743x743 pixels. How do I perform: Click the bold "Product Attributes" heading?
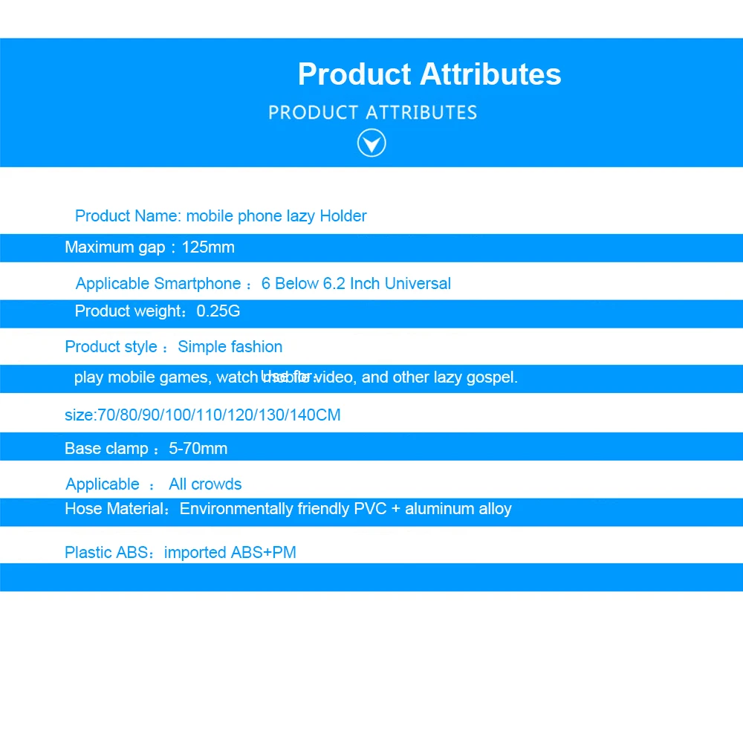(x=429, y=74)
